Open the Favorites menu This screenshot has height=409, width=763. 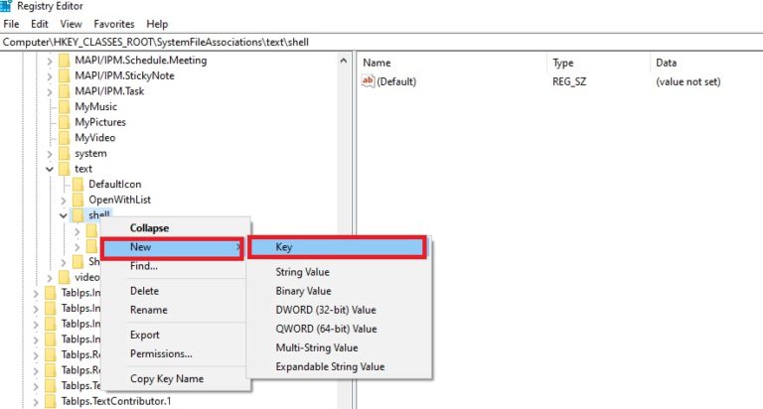click(x=114, y=23)
